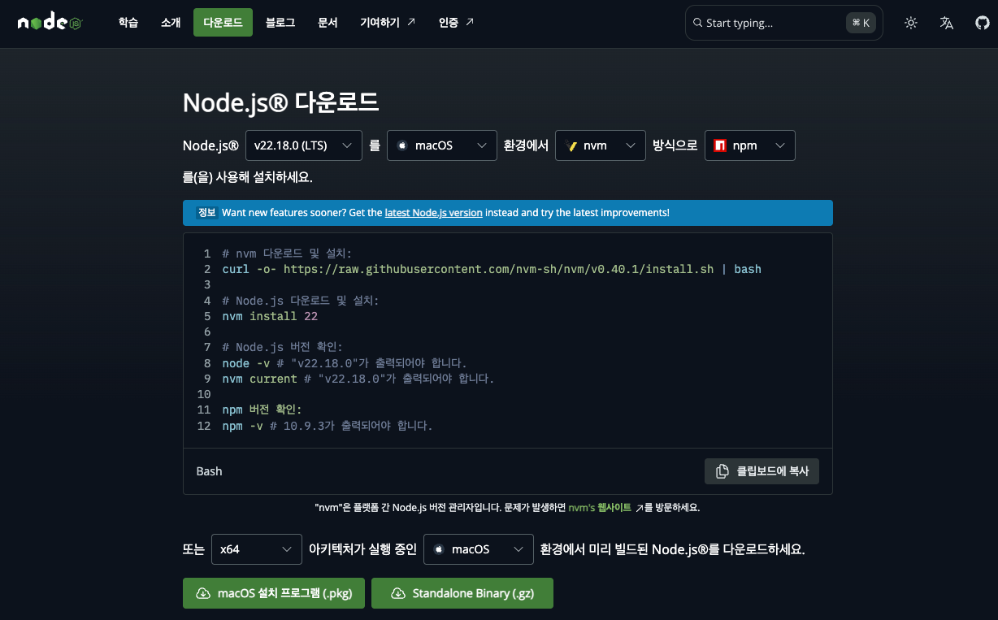Click the ⌘K shortcut badge
The width and height of the screenshot is (998, 620).
click(x=861, y=23)
